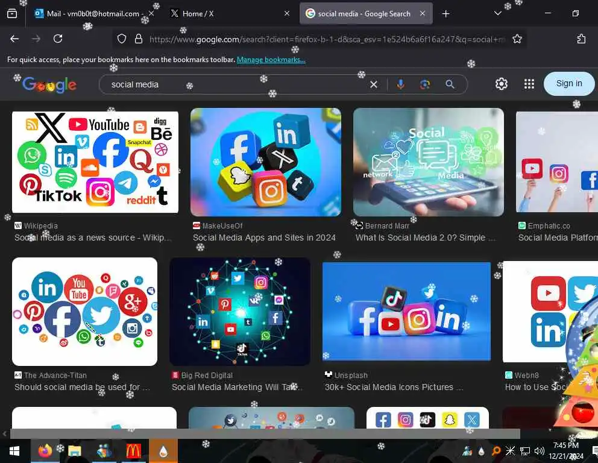This screenshot has height=463, width=598.
Task: Click Emphatic.co Social Media Platform title
Action: coord(558,238)
